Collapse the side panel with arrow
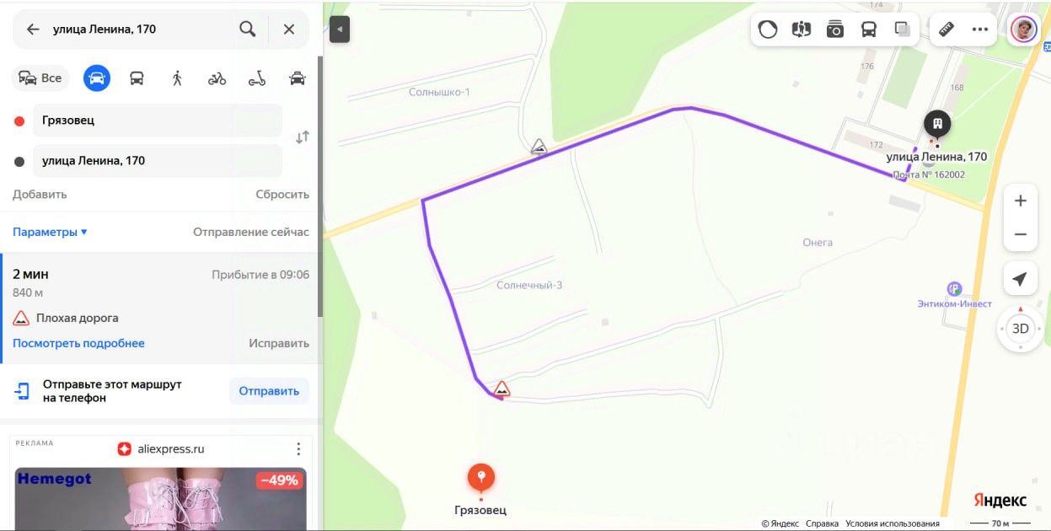 tap(340, 29)
